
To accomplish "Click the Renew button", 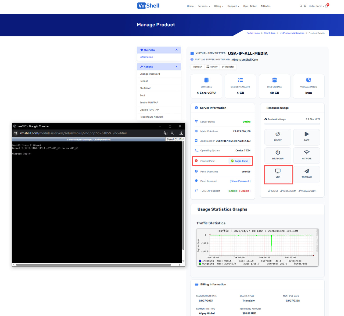I will (212, 67).
